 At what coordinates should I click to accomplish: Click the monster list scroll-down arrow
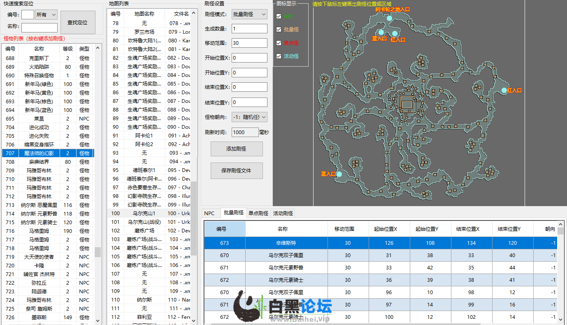click(x=98, y=320)
